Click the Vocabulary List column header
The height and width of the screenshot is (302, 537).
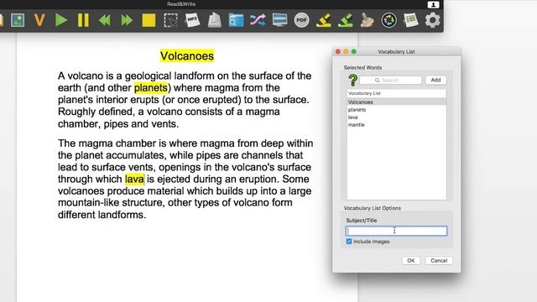pos(396,93)
